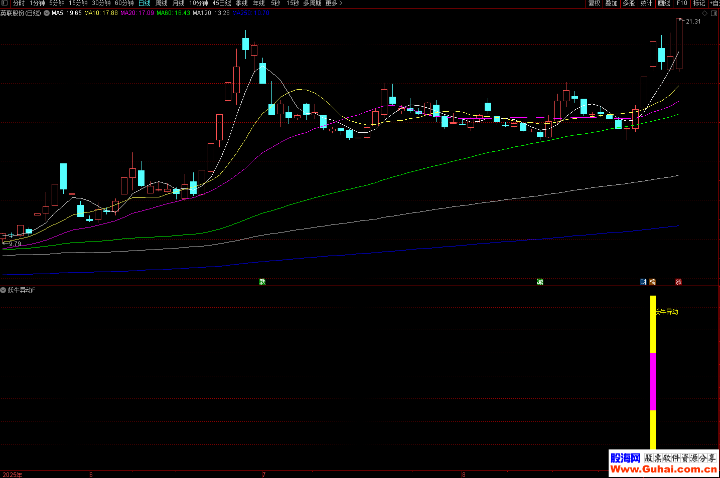Expand the 更多 period options
This screenshot has width=720, height=478.
(334, 3)
